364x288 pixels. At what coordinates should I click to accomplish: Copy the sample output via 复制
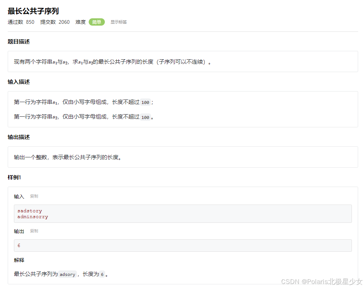pyautogui.click(x=34, y=231)
